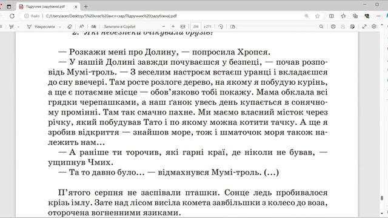The height and width of the screenshot is (218, 388).
Task: Click the page total text 'з 271'
Action: [x=207, y=27]
